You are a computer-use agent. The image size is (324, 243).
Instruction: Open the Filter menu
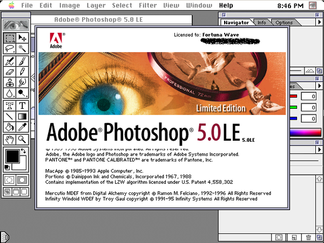pyautogui.click(x=148, y=5)
